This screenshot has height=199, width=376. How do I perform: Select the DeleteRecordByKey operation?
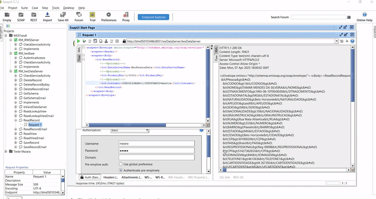(x=37, y=84)
